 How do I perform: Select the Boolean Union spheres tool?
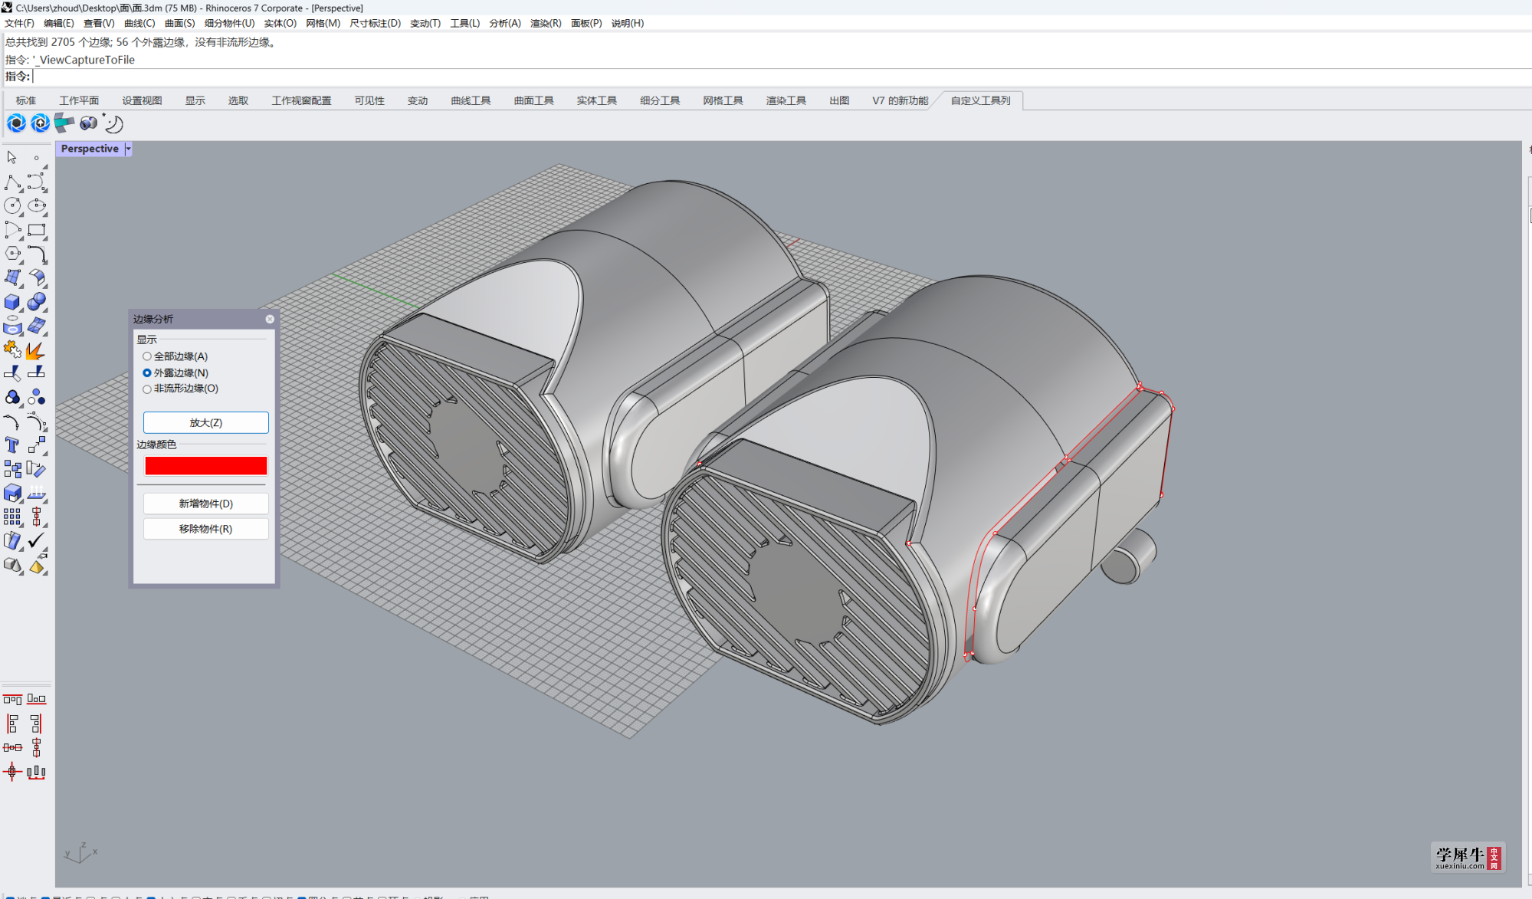(36, 302)
